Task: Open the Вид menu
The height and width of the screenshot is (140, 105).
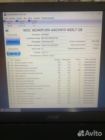Action: pyautogui.click(x=25, y=18)
